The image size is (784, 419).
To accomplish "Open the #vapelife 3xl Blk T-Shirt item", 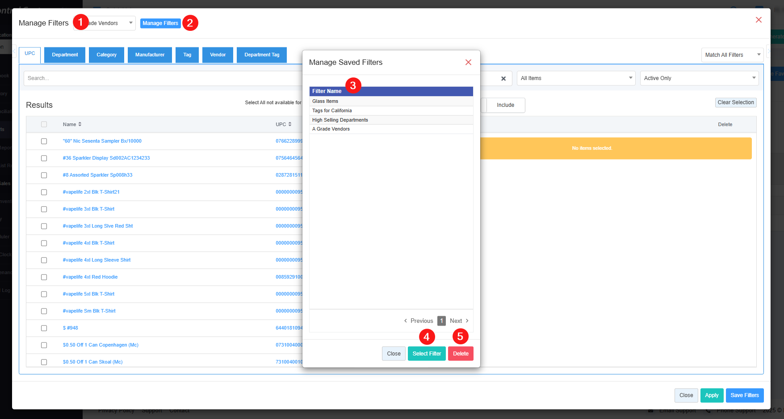I will coord(88,209).
